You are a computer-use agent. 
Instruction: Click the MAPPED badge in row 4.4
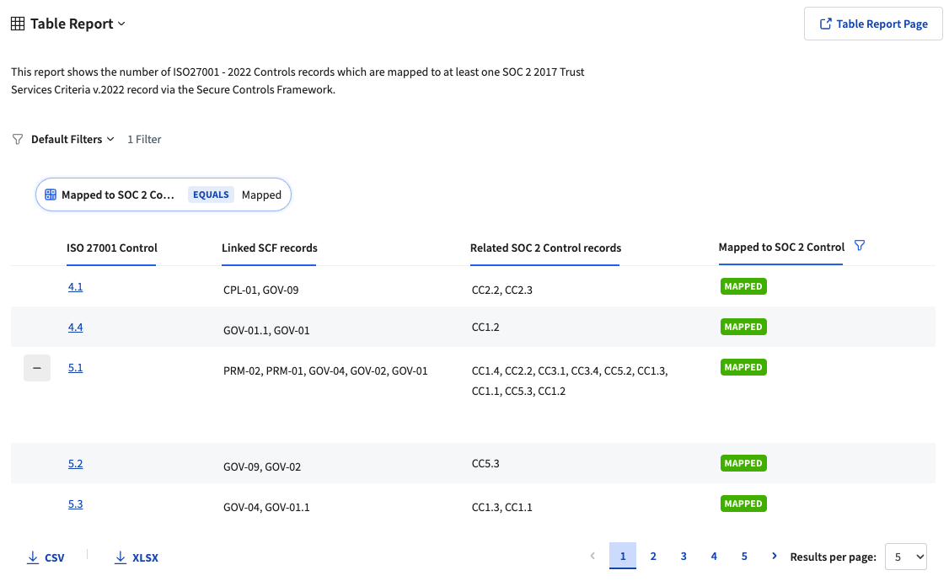pos(743,327)
